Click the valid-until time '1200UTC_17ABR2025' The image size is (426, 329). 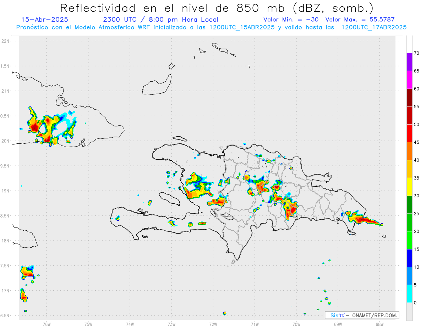(x=374, y=27)
